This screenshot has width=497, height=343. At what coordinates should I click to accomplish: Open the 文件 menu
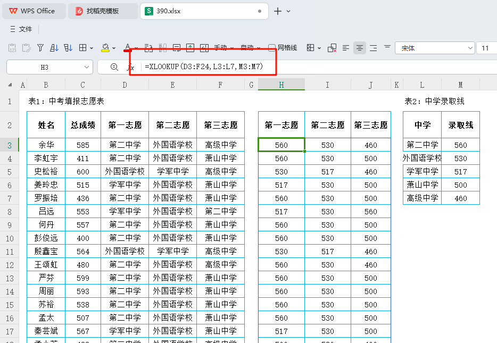[26, 29]
